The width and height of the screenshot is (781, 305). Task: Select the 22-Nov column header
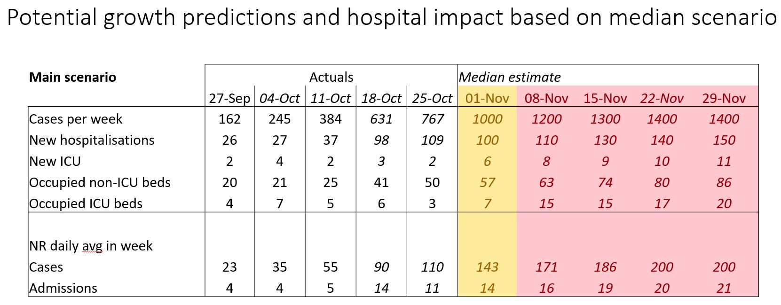(x=662, y=98)
